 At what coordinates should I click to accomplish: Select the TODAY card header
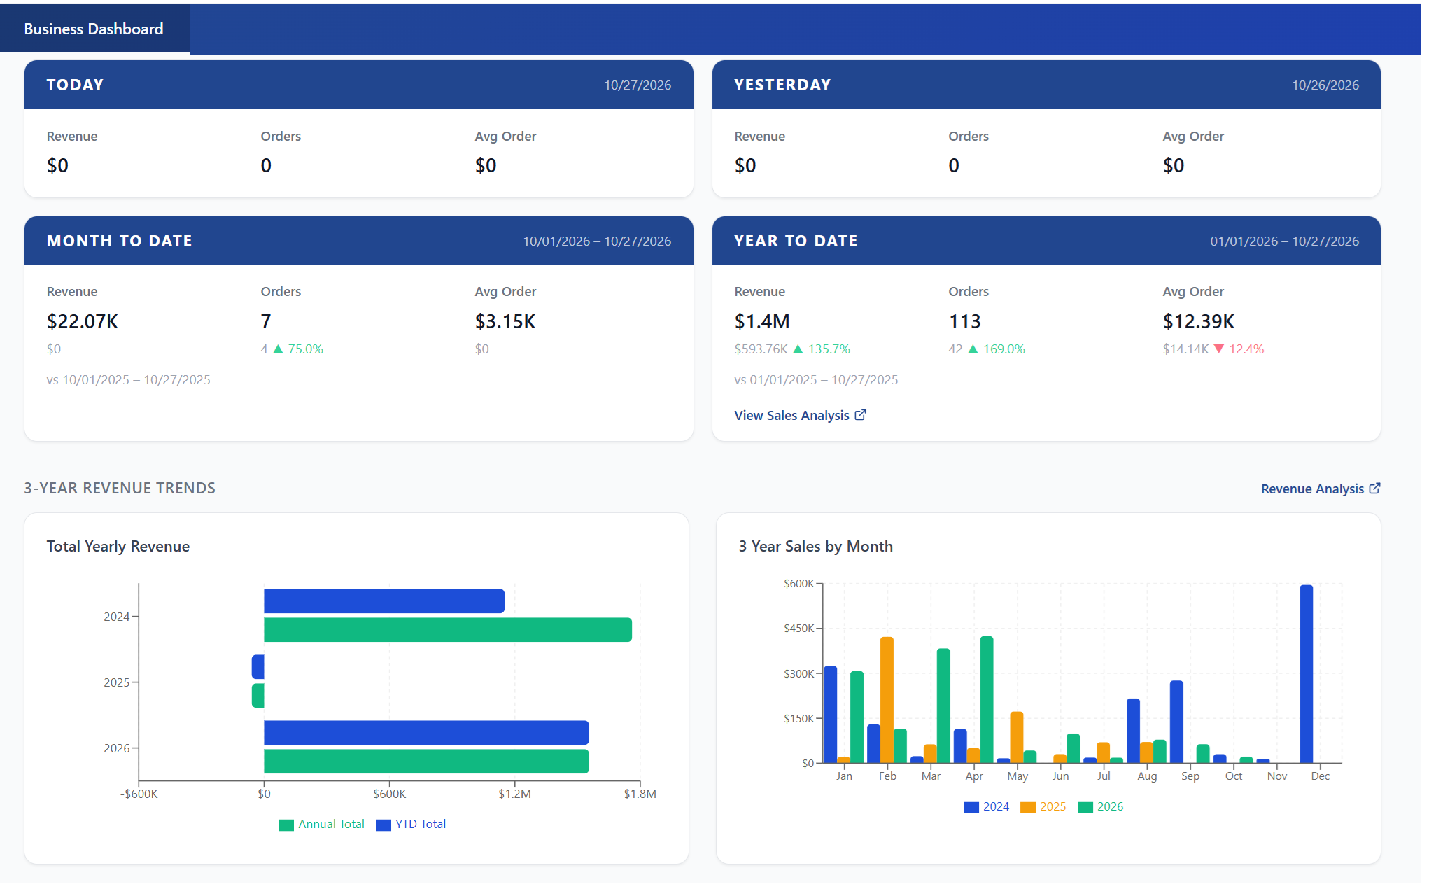coord(359,85)
